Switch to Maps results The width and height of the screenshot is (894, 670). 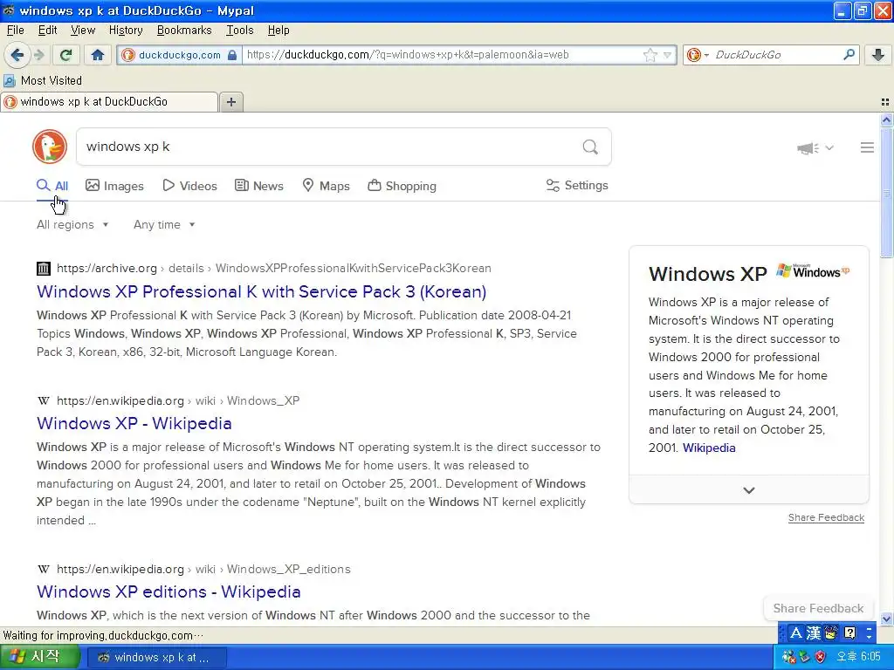[327, 186]
